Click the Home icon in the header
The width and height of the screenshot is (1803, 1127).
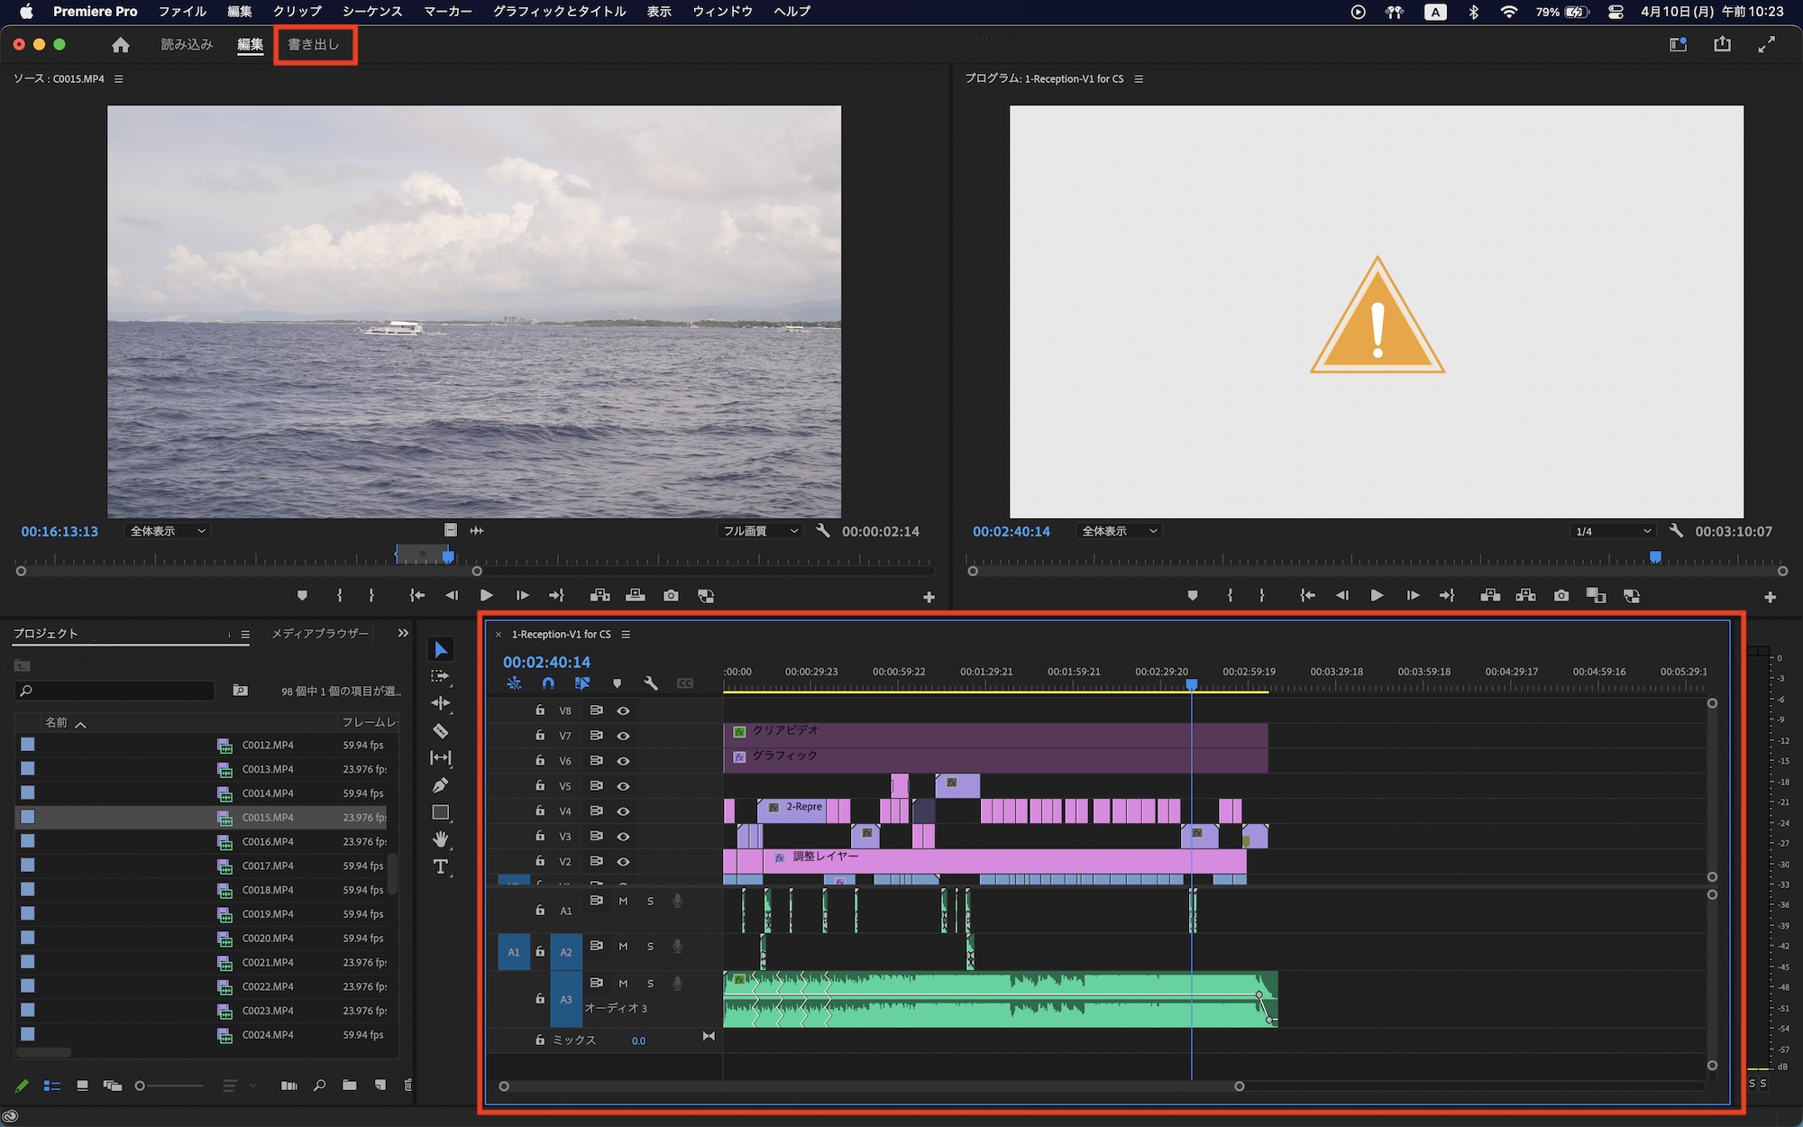pos(121,45)
